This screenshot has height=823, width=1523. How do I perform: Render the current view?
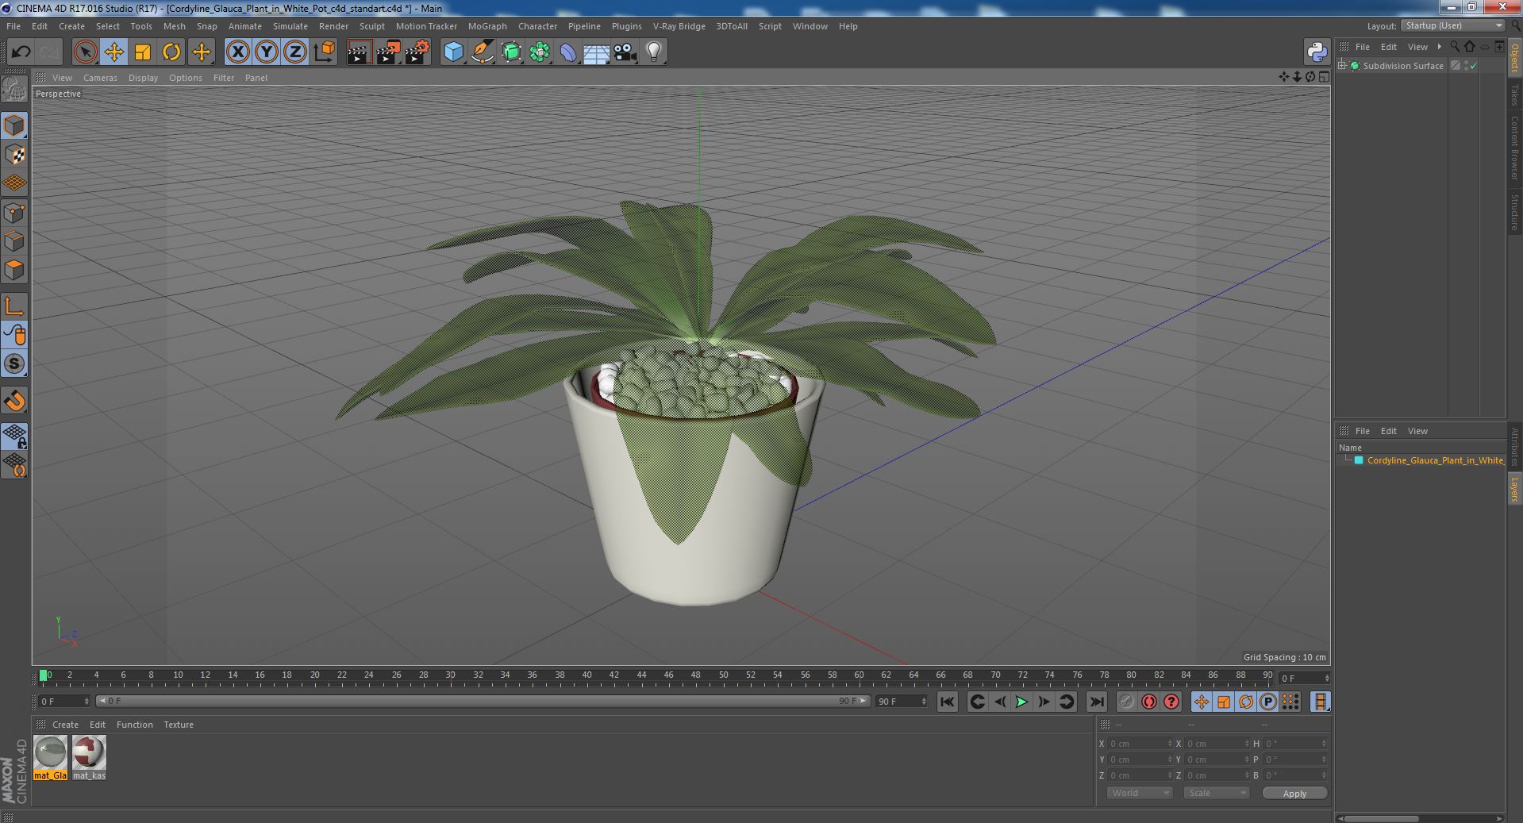coord(359,52)
